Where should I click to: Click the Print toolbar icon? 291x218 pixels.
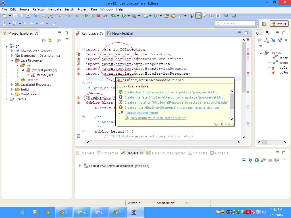28,16
